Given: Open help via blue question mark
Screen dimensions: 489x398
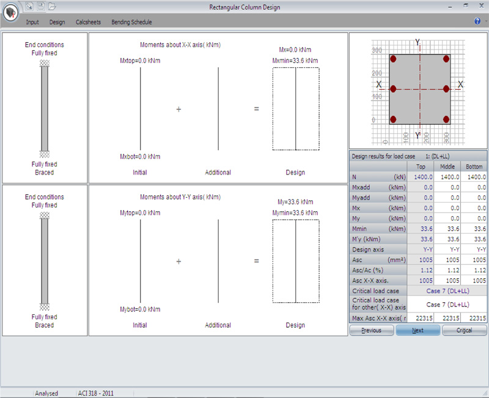Looking at the screenshot, I should 477,21.
